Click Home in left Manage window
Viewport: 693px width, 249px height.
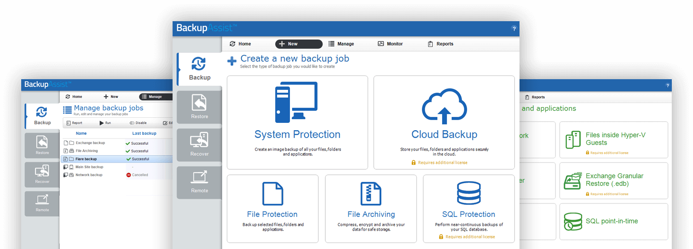tap(74, 97)
